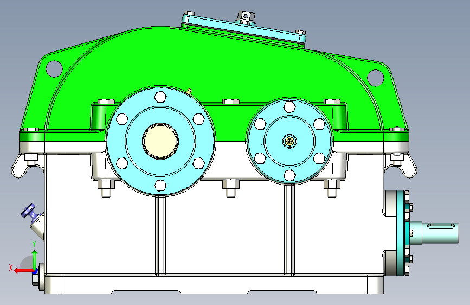Select the large left cyan bearing cover
470x305 pixels.
pos(160,141)
